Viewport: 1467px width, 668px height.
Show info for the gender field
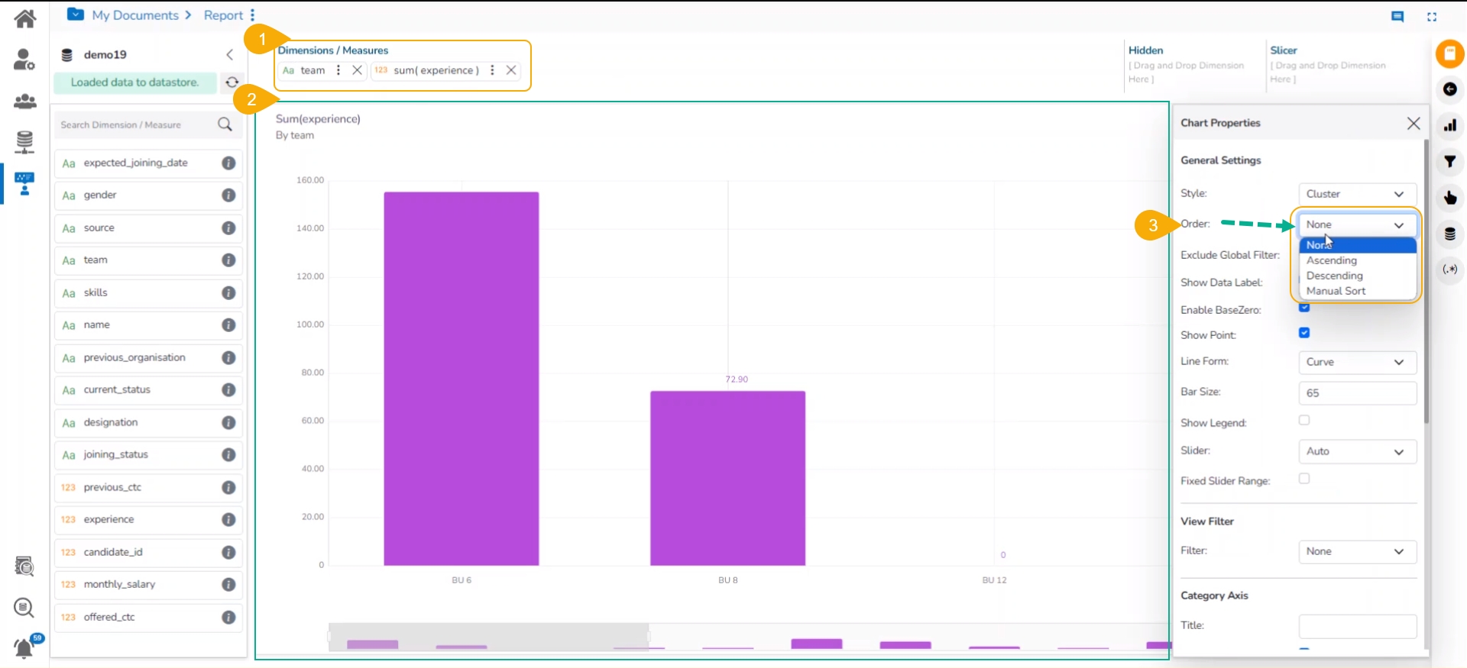[228, 195]
